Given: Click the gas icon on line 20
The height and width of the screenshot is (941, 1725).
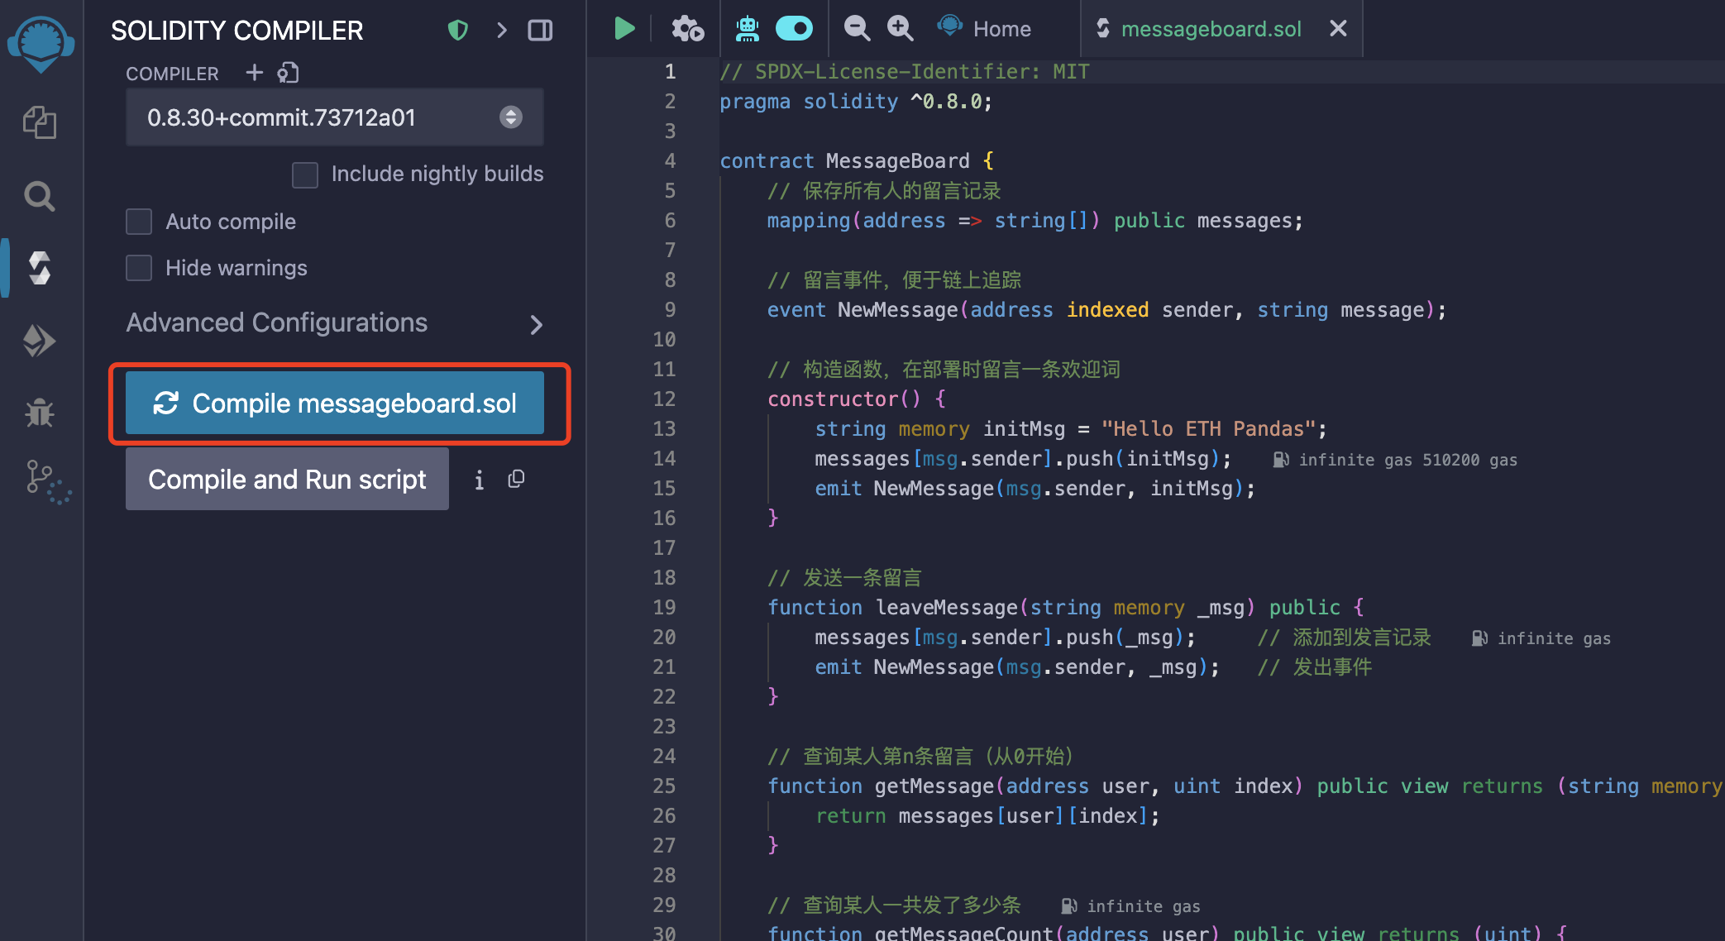Looking at the screenshot, I should click(1479, 638).
